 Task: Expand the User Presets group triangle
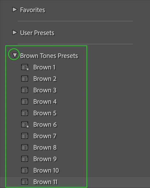15,32
